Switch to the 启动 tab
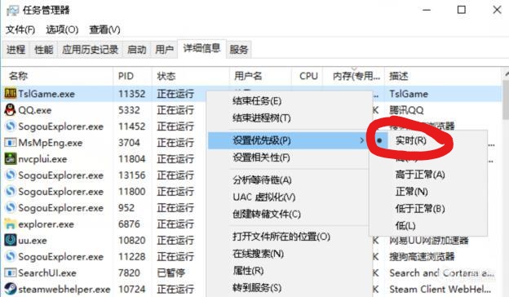Image resolution: width=509 pixels, height=297 pixels. click(137, 50)
